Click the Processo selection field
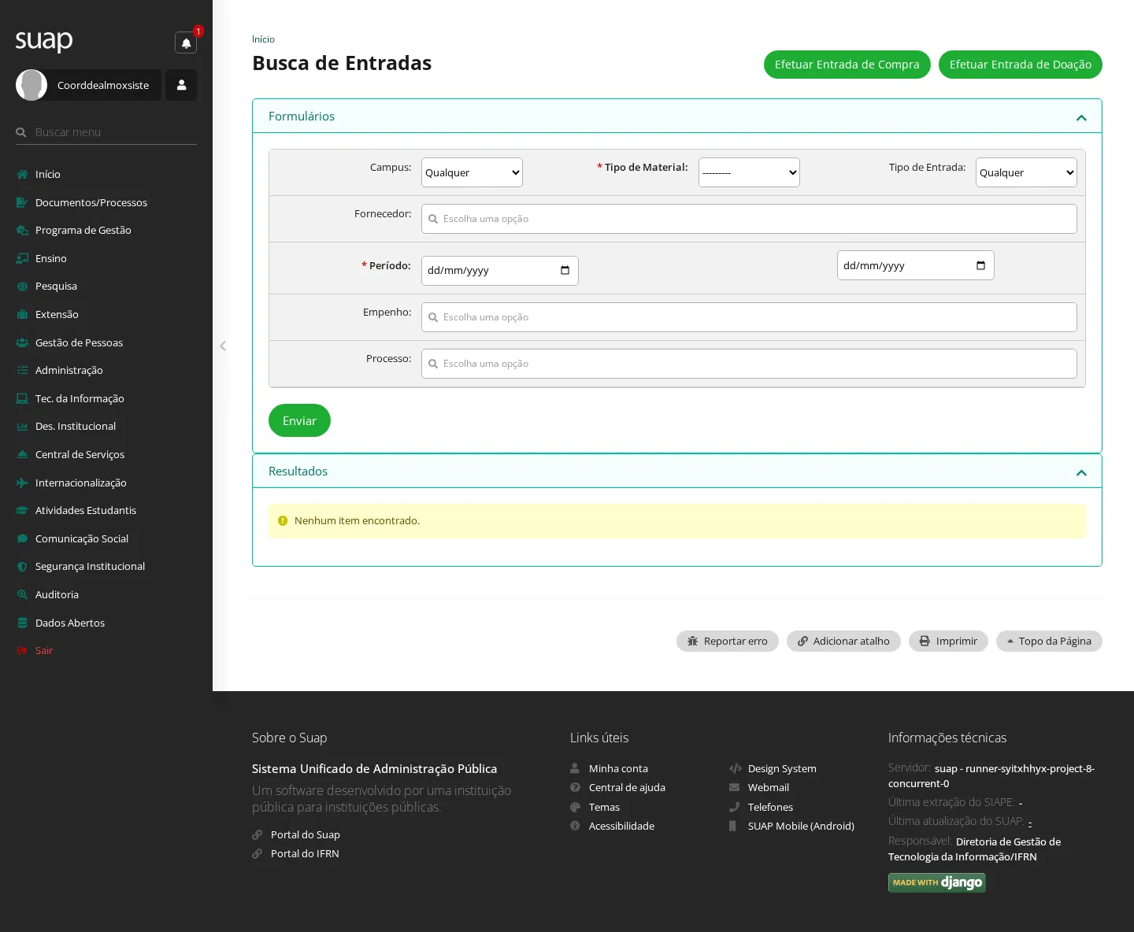This screenshot has width=1134, height=932. 749,364
